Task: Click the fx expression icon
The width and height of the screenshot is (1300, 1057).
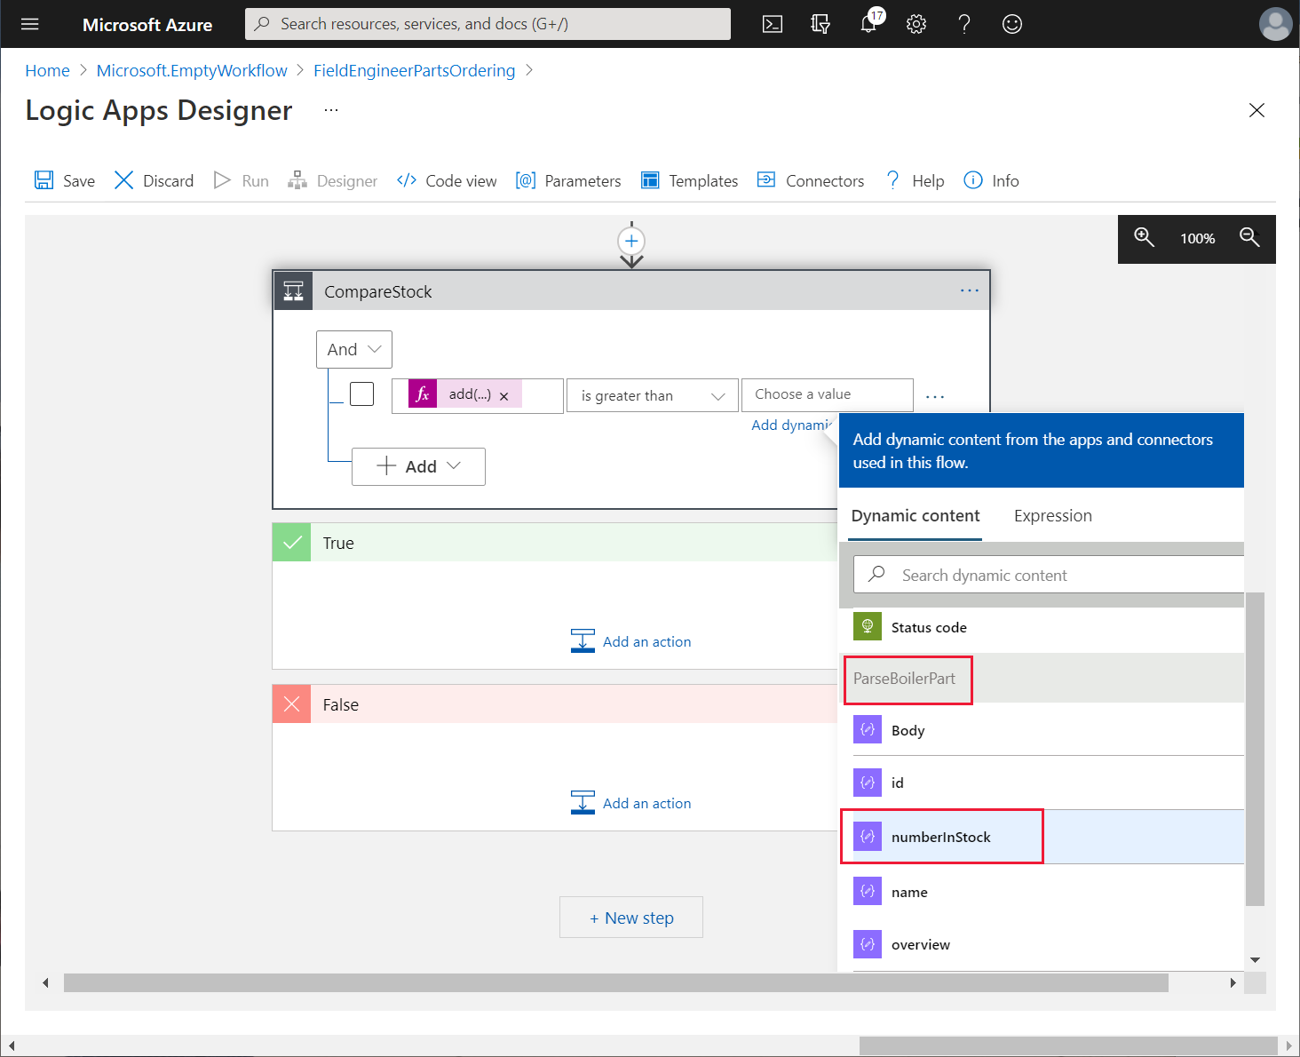Action: click(423, 394)
